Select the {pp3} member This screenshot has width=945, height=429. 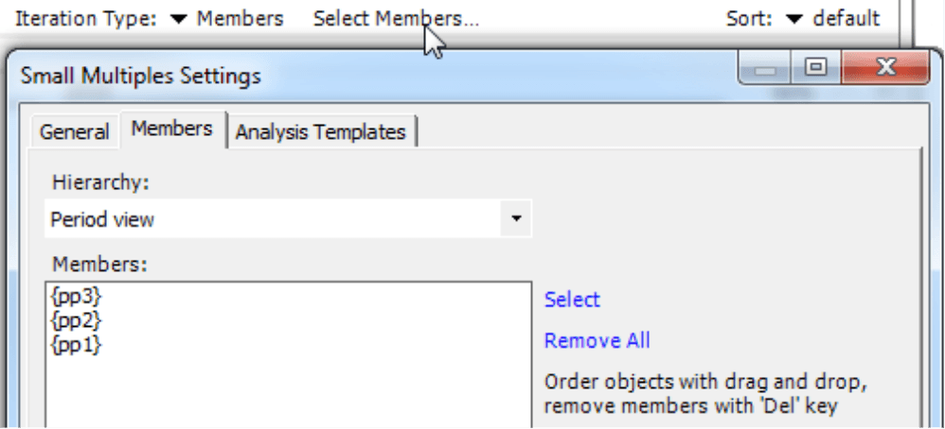tap(76, 297)
